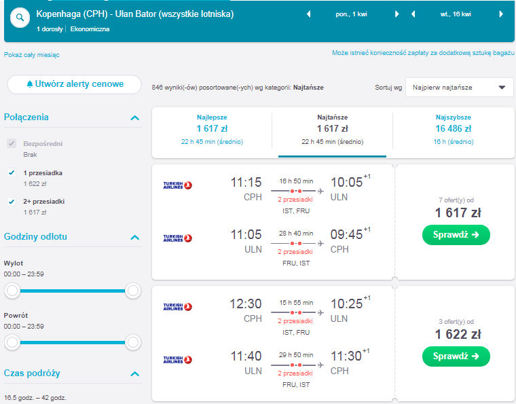Screen dimensions: 516x404
Task: Click Wylot slider left handle
Action: [x=12, y=291]
